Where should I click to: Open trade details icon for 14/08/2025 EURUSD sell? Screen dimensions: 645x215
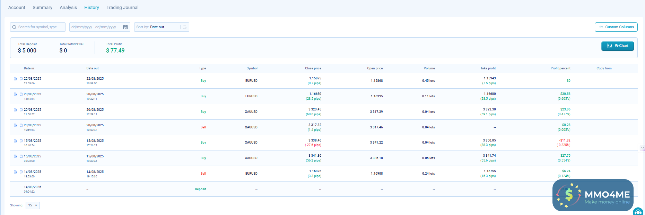tap(15, 172)
